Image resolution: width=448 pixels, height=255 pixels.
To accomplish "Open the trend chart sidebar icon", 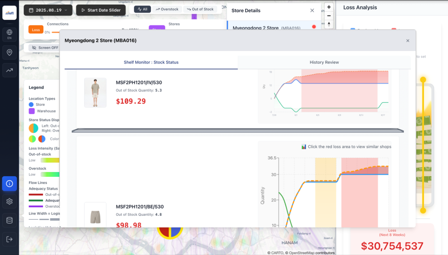I will pos(9,70).
